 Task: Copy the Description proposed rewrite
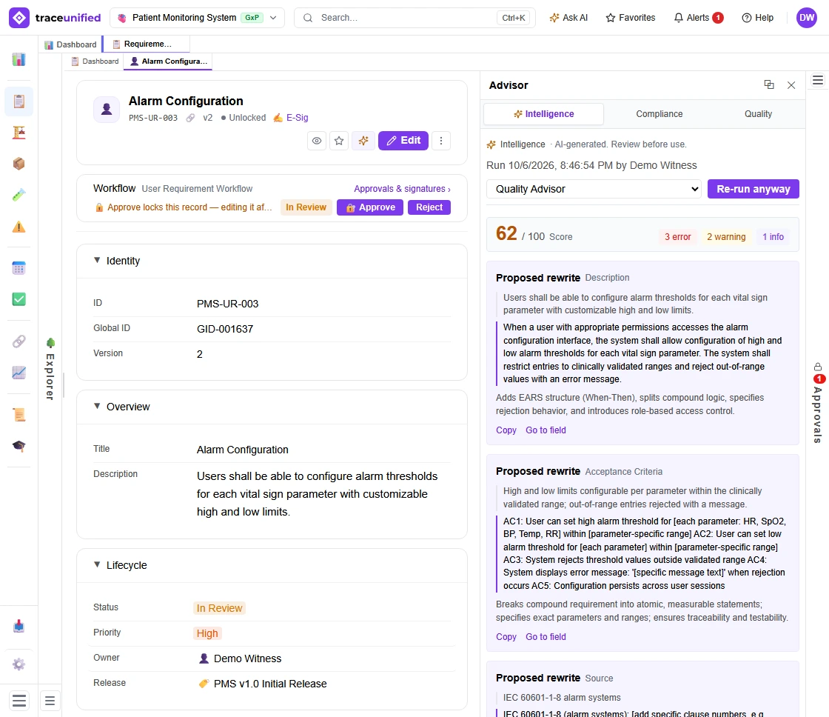click(506, 430)
